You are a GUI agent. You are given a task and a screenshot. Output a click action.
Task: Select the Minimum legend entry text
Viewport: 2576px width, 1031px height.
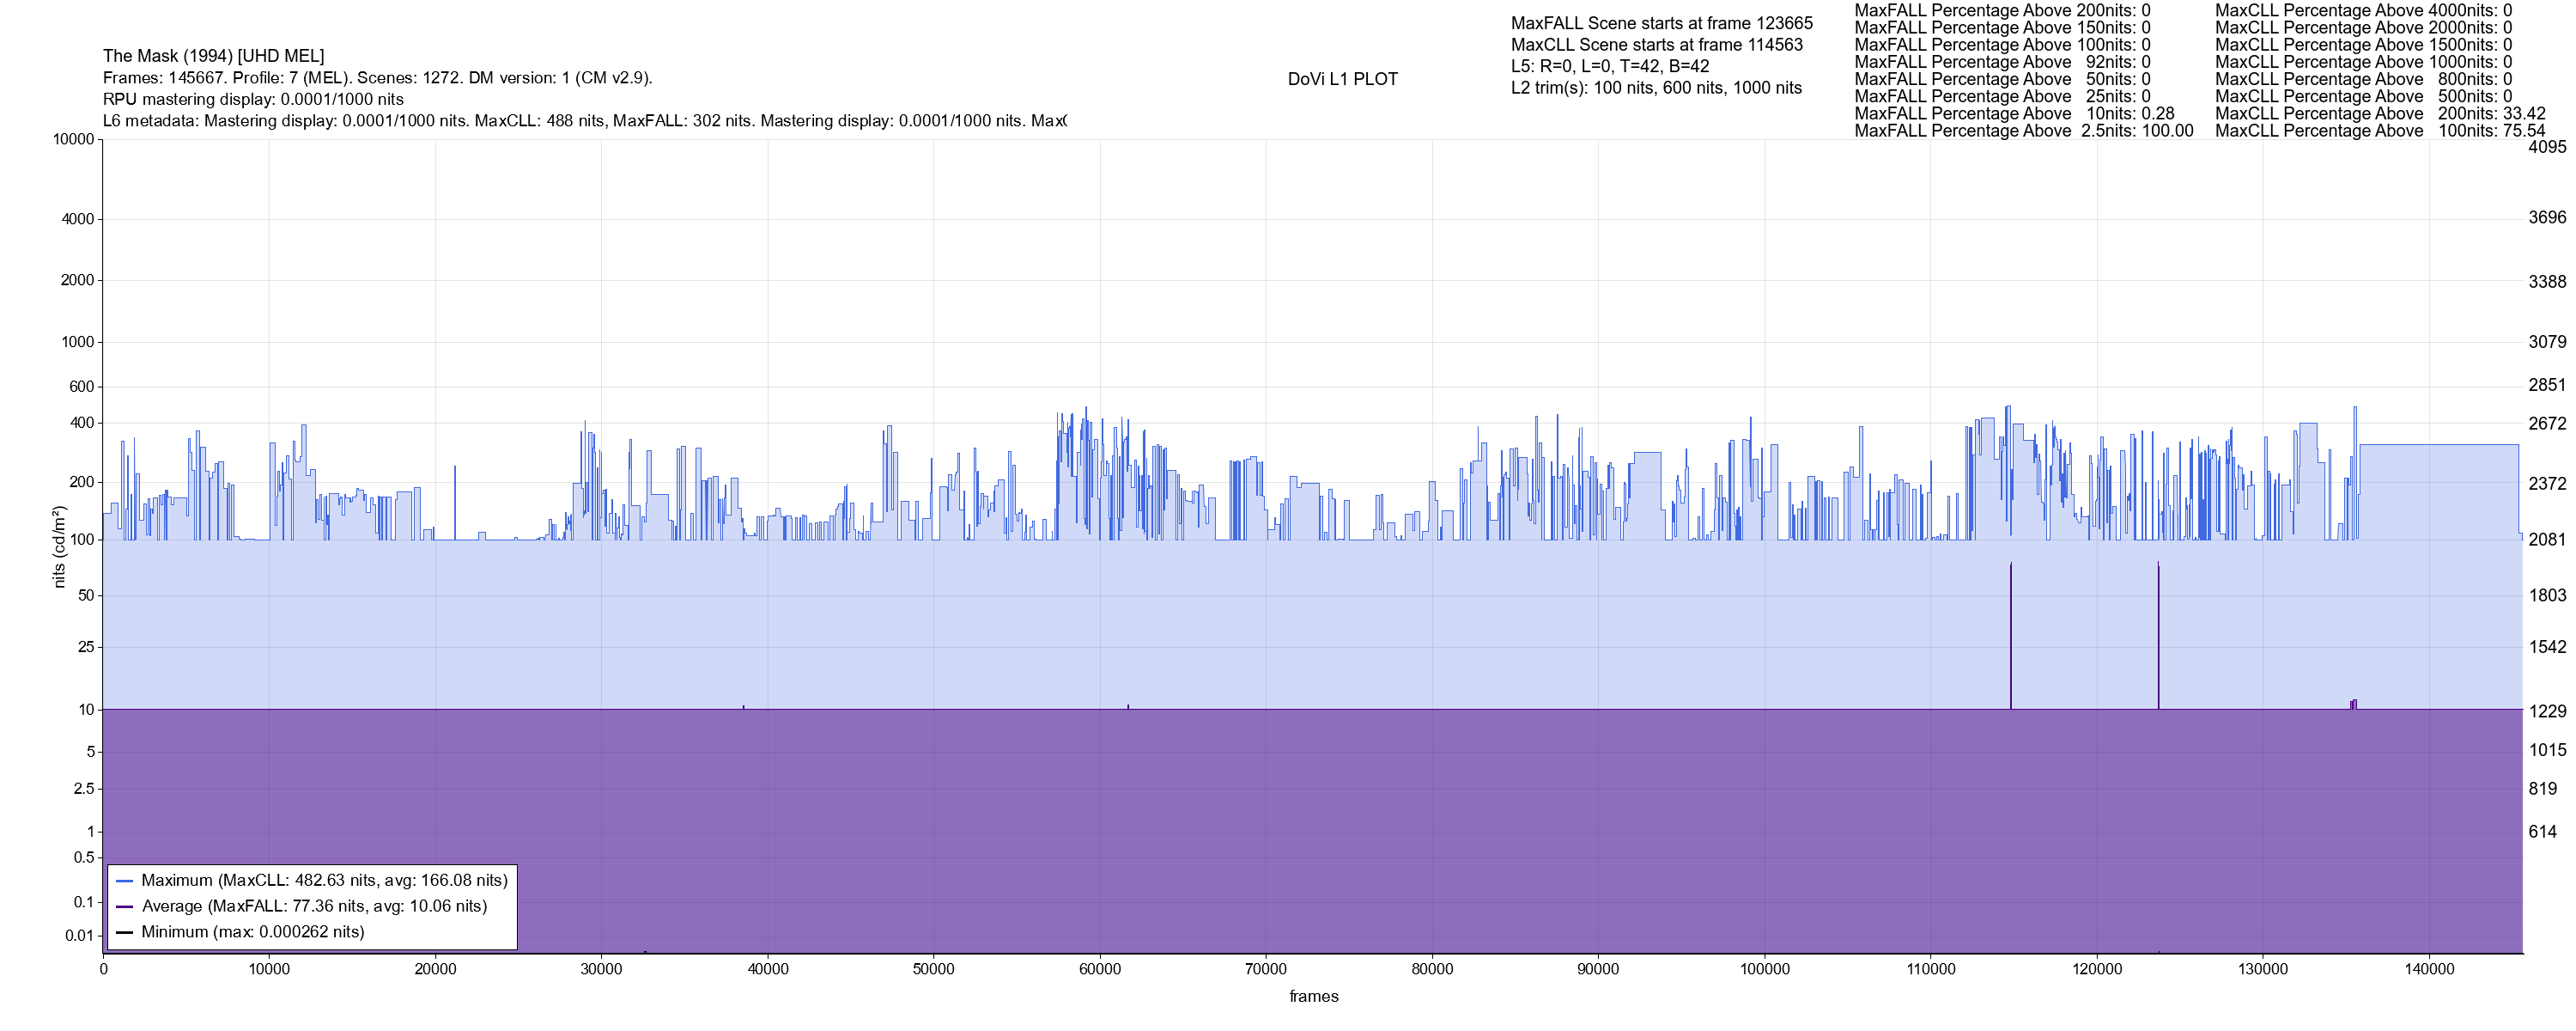[x=252, y=933]
